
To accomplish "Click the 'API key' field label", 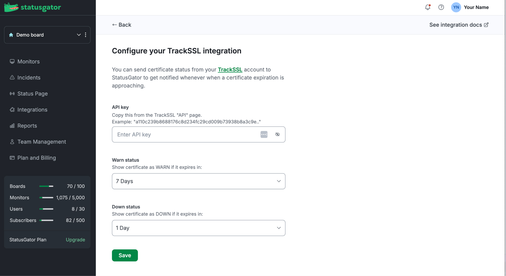I will 120,107.
